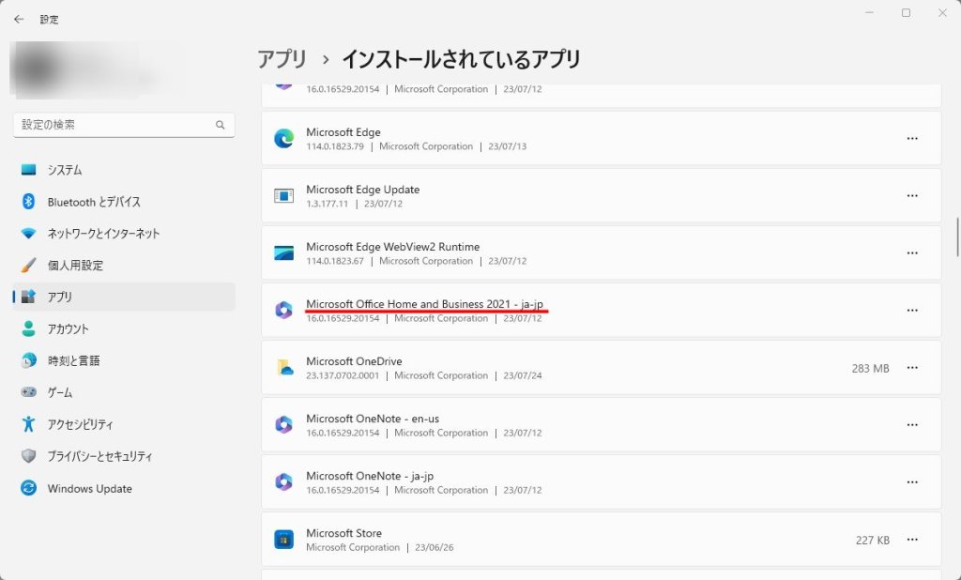Click the 227 KB size value

point(873,541)
